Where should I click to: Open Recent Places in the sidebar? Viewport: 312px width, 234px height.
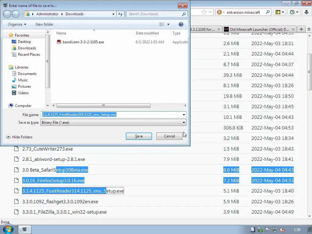point(29,54)
